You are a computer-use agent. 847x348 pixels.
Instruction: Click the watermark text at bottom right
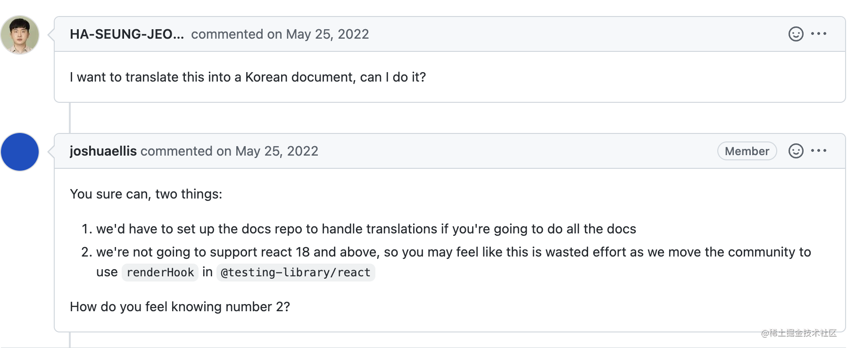tap(799, 333)
